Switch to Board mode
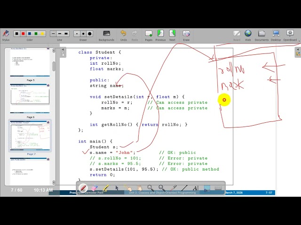 237,36
